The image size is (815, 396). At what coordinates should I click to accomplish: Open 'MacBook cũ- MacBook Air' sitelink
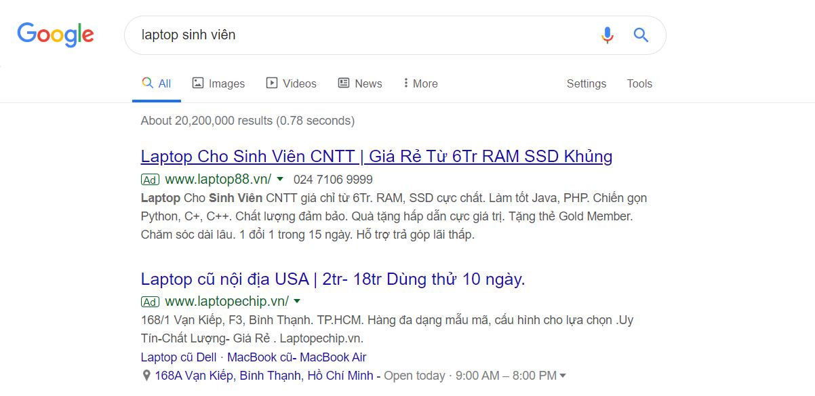tap(297, 357)
